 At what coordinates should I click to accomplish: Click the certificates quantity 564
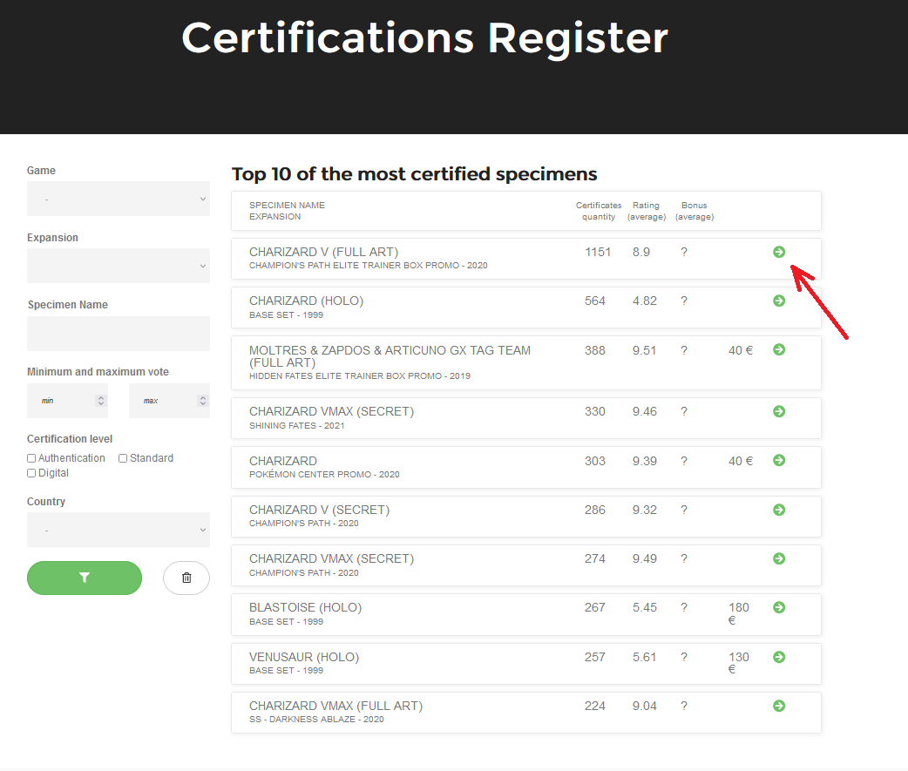click(594, 301)
